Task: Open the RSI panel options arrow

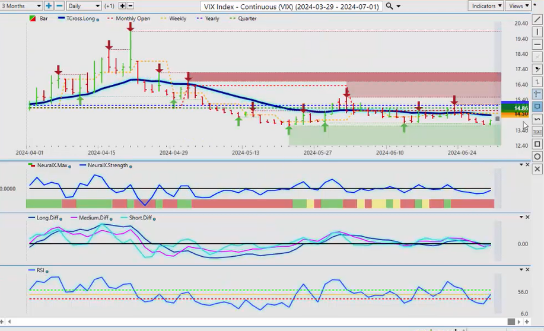Action: point(521,269)
